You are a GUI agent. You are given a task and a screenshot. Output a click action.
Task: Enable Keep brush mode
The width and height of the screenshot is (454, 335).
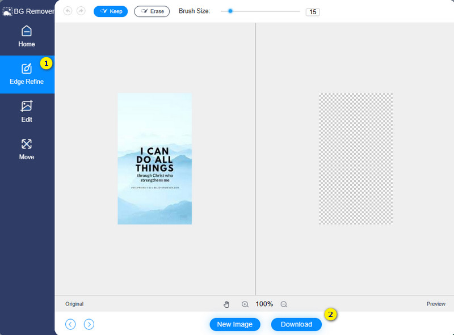111,11
